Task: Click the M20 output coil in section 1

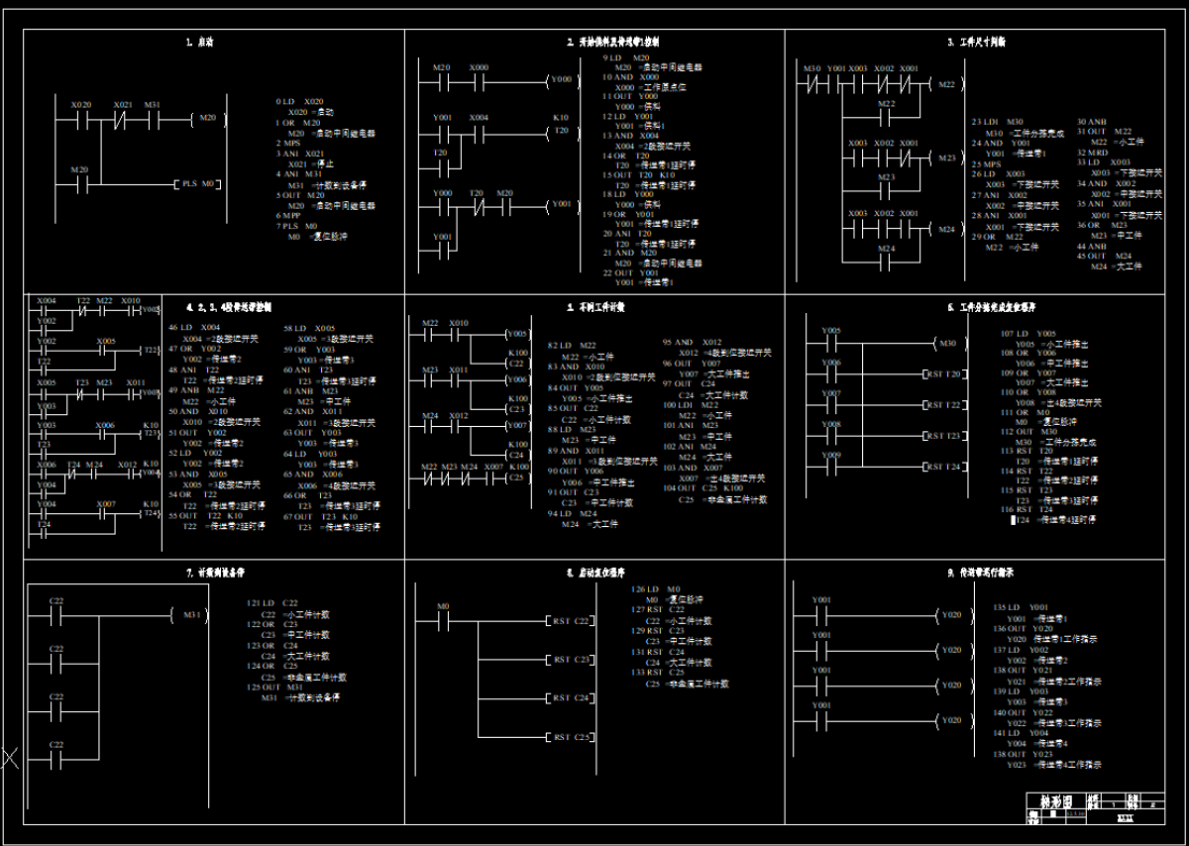Action: click(207, 119)
